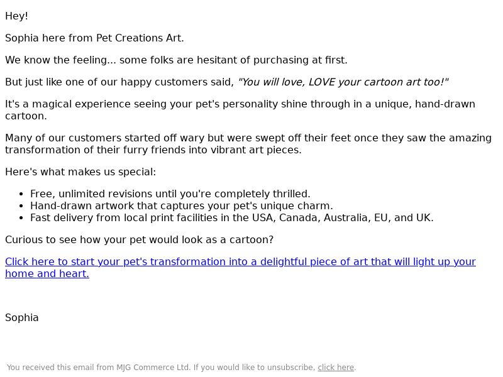Click the 'Hey!' greeting text
The width and height of the screenshot is (503, 377).
tap(17, 16)
